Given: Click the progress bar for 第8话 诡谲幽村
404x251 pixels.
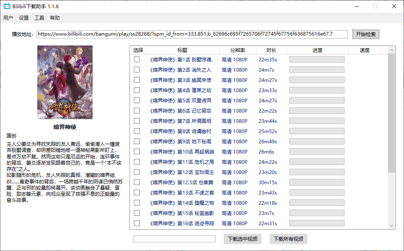Looking at the screenshot, I should click(317, 131).
